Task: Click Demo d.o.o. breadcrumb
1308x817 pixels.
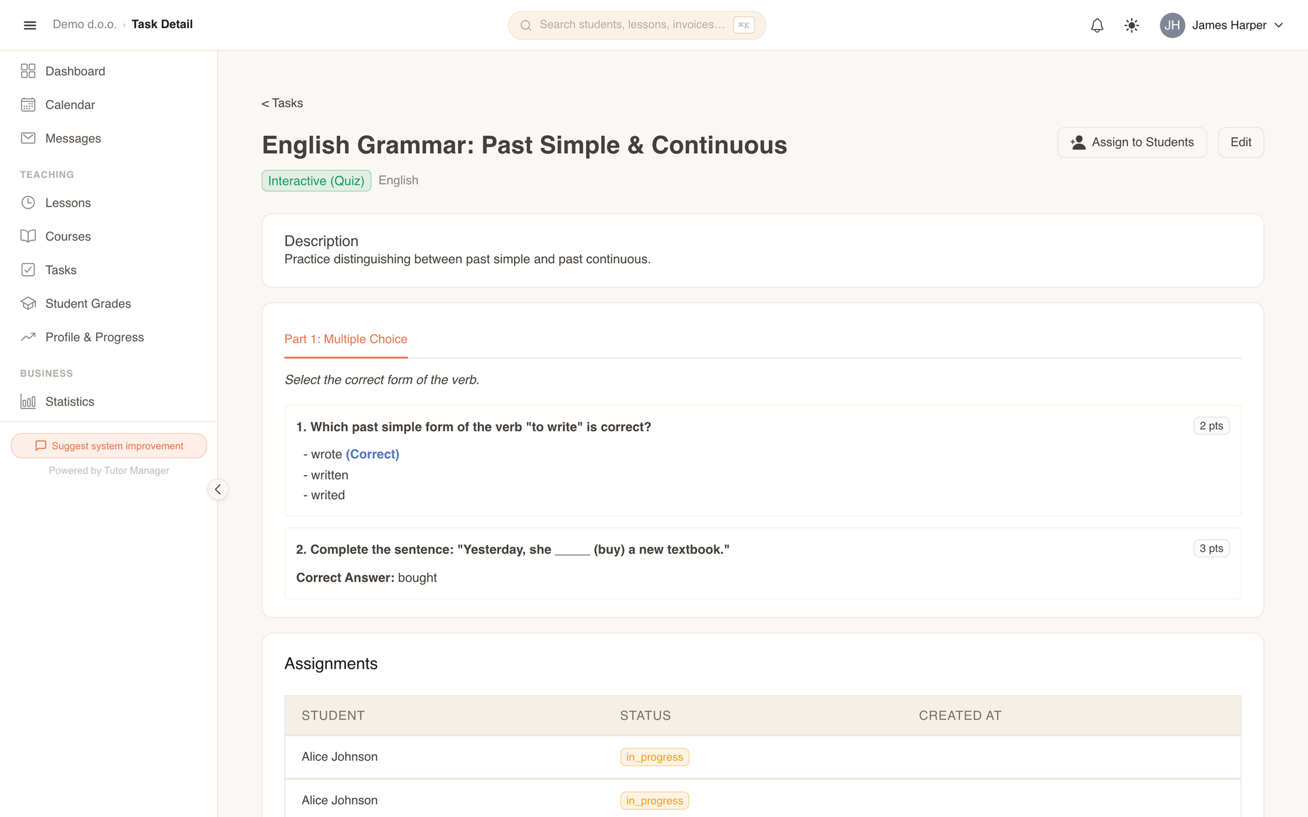Action: point(84,24)
